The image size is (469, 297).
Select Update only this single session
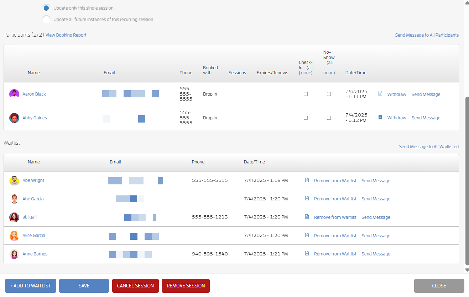coord(46,8)
